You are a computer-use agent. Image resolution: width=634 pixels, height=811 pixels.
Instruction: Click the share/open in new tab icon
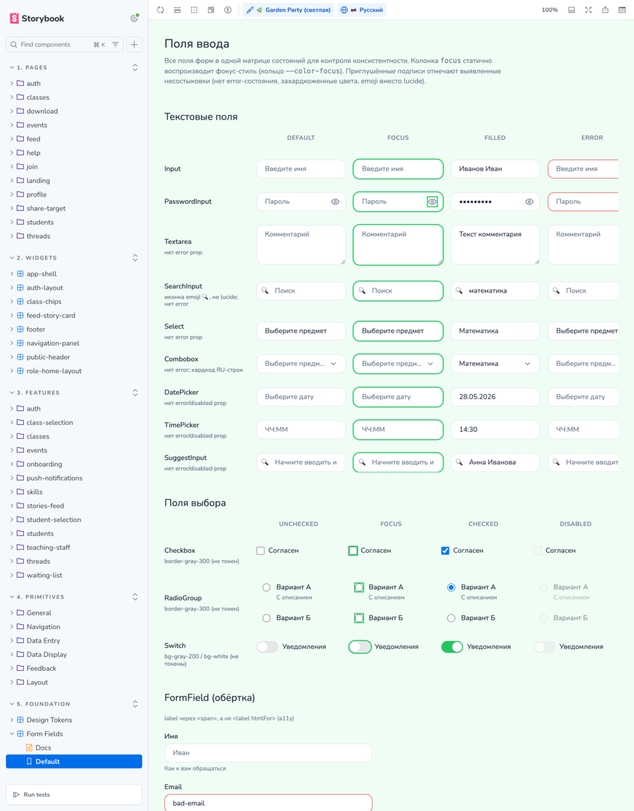pyautogui.click(x=605, y=10)
